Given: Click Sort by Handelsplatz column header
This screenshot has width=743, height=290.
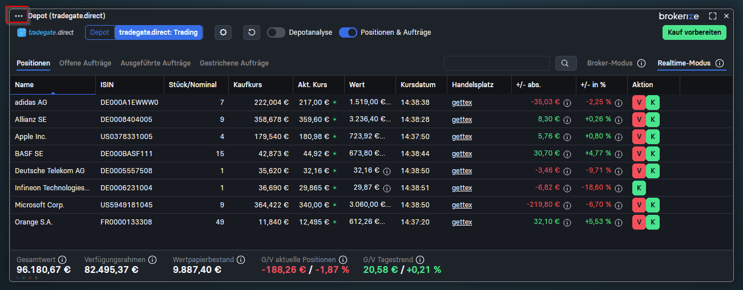Looking at the screenshot, I should click(479, 85).
